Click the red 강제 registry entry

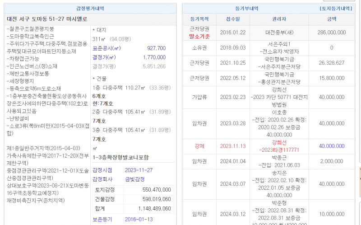pos(199,146)
